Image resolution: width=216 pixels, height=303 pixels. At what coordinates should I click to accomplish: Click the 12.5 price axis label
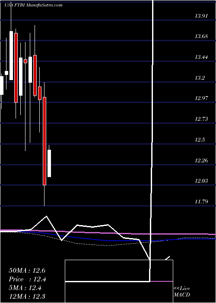pos(200,140)
